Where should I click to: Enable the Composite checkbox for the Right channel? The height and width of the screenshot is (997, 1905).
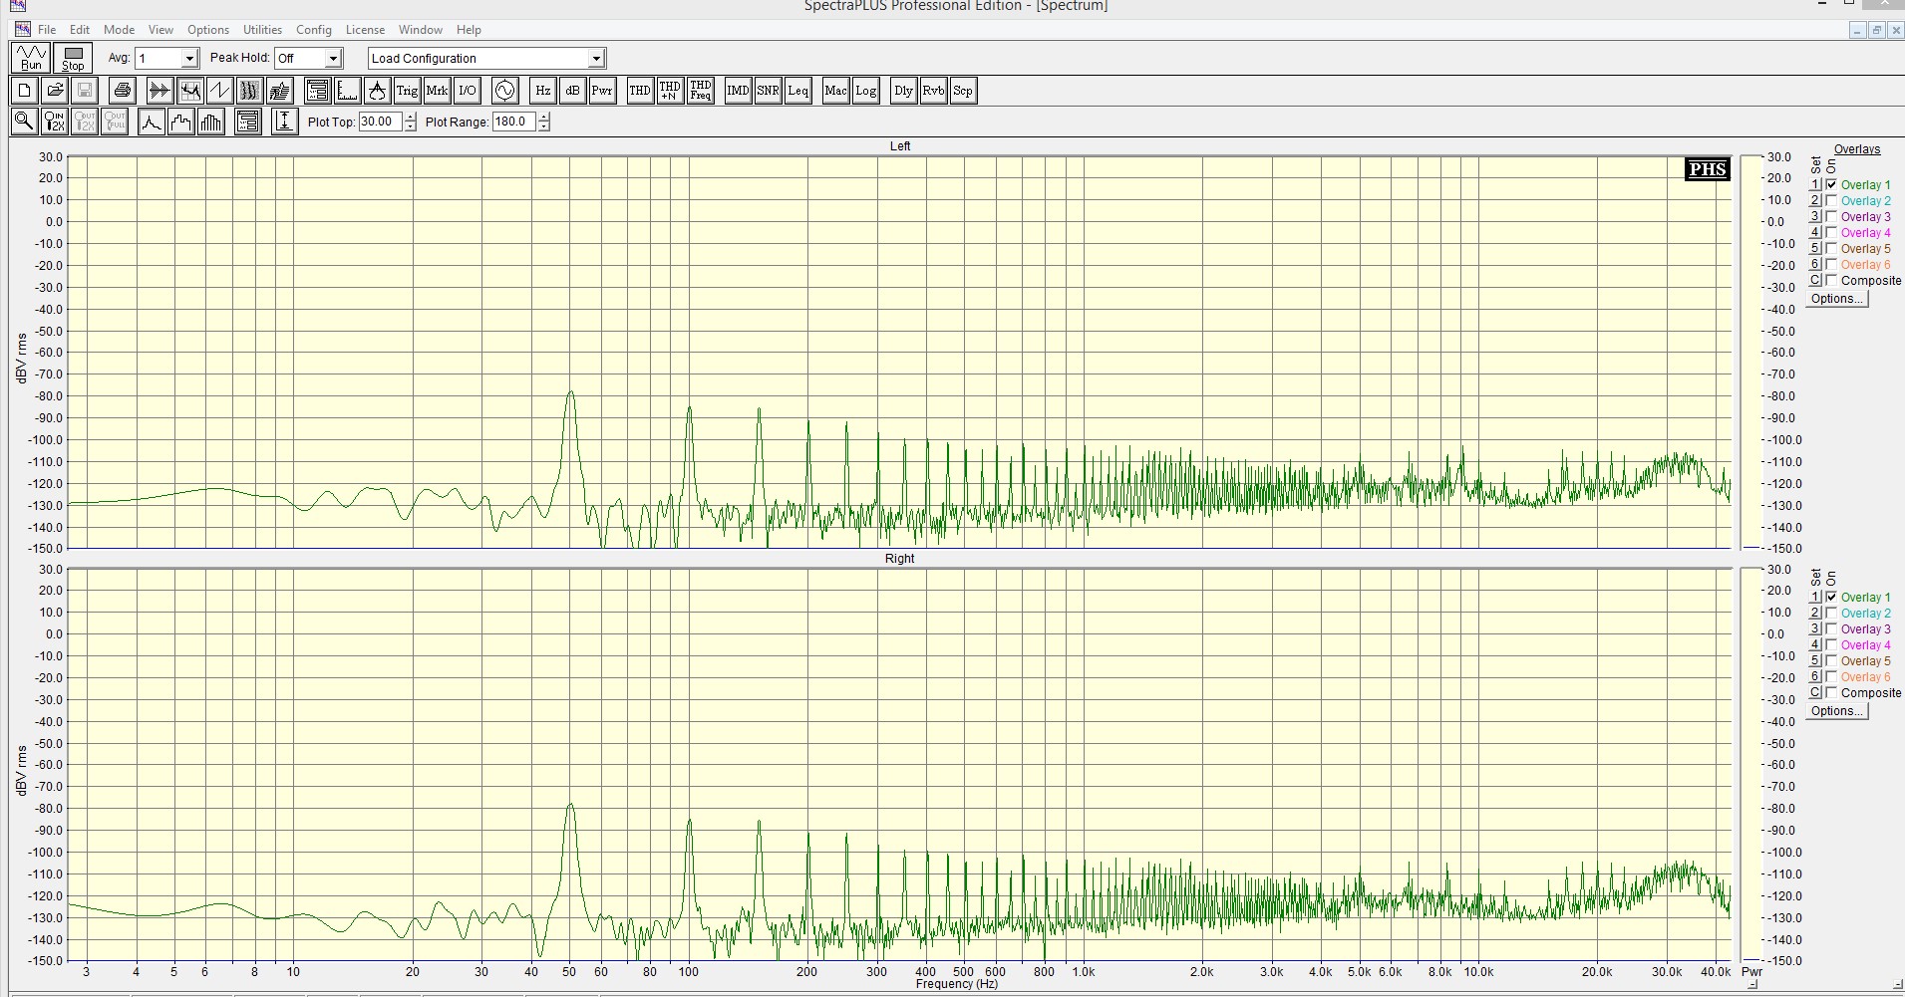point(1831,692)
